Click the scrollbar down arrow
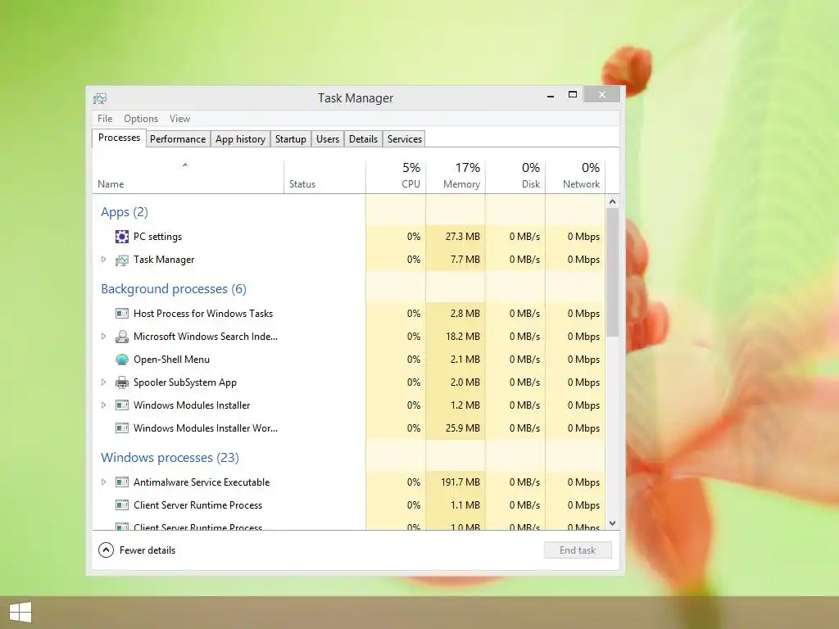The width and height of the screenshot is (839, 629). tap(613, 523)
